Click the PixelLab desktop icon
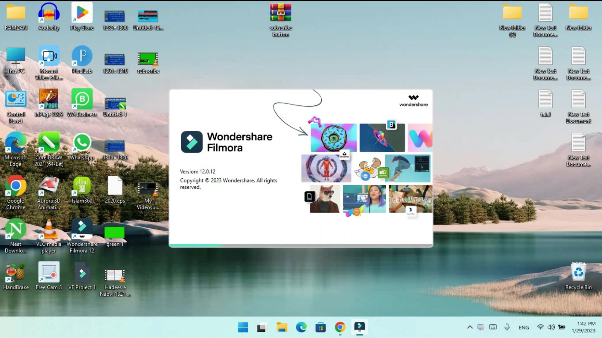 tap(82, 60)
